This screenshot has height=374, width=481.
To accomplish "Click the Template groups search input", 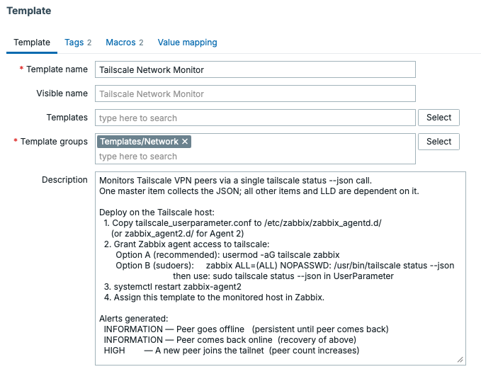I will (x=254, y=157).
